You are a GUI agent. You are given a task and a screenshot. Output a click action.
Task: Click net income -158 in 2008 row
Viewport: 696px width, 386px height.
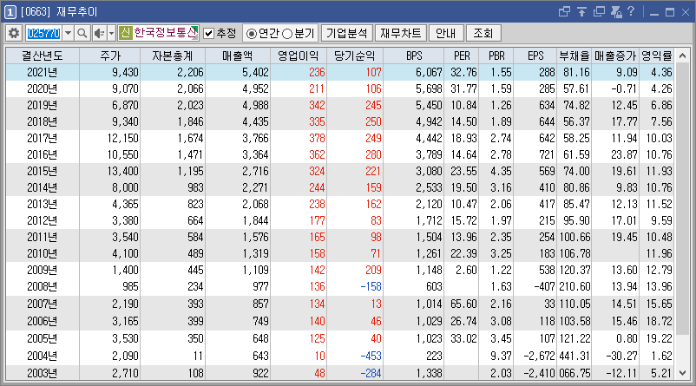pos(371,286)
